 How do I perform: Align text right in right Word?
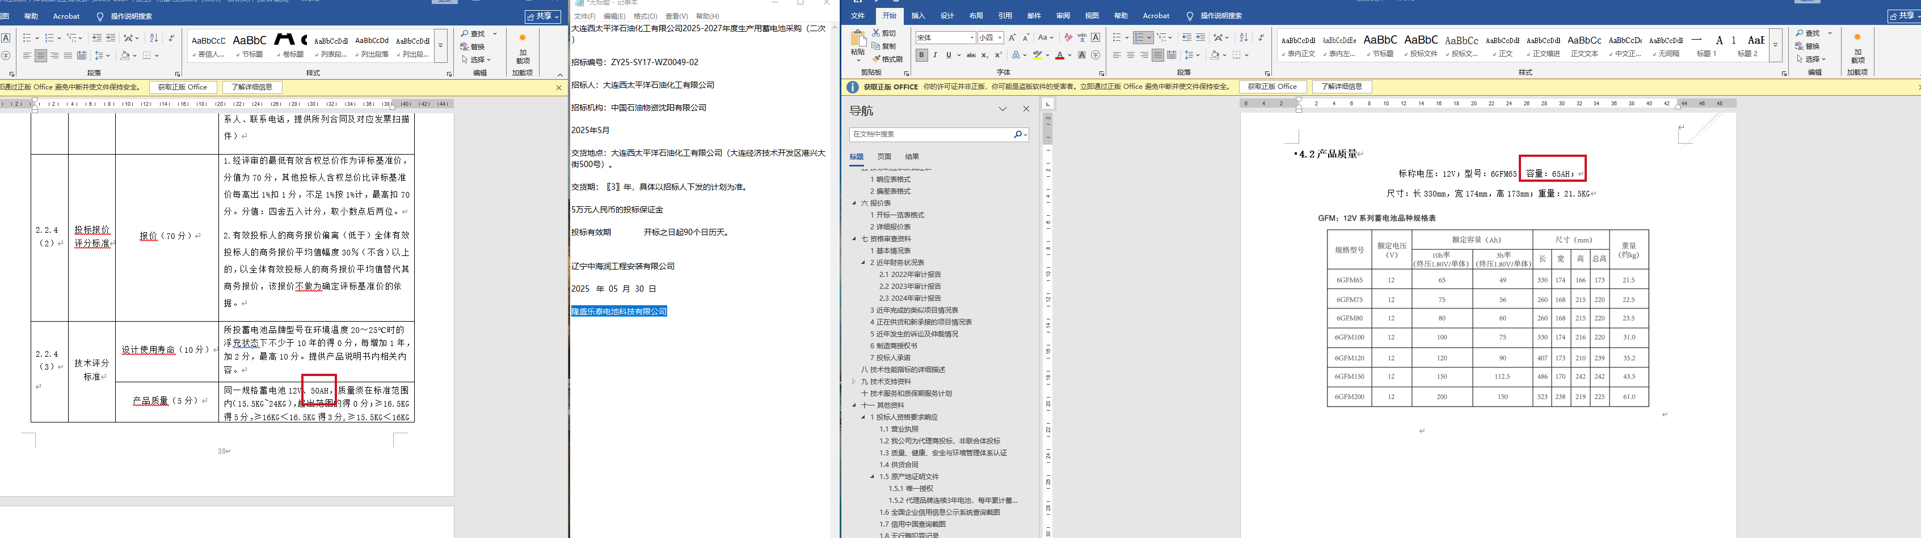click(1144, 55)
